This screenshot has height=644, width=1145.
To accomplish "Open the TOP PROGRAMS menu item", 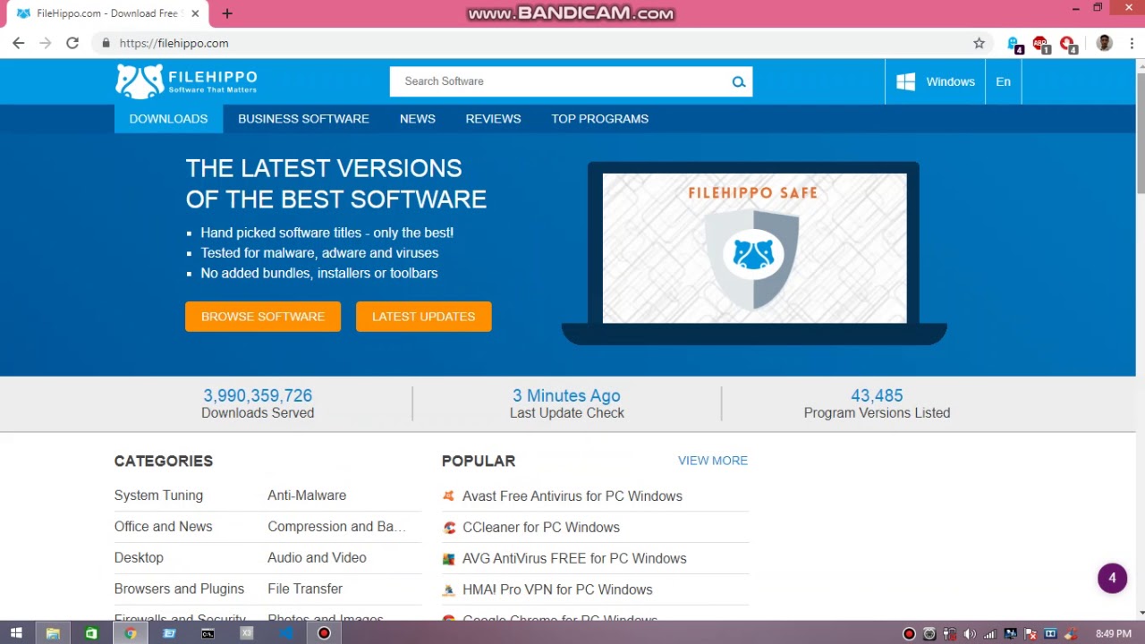I will coord(599,118).
